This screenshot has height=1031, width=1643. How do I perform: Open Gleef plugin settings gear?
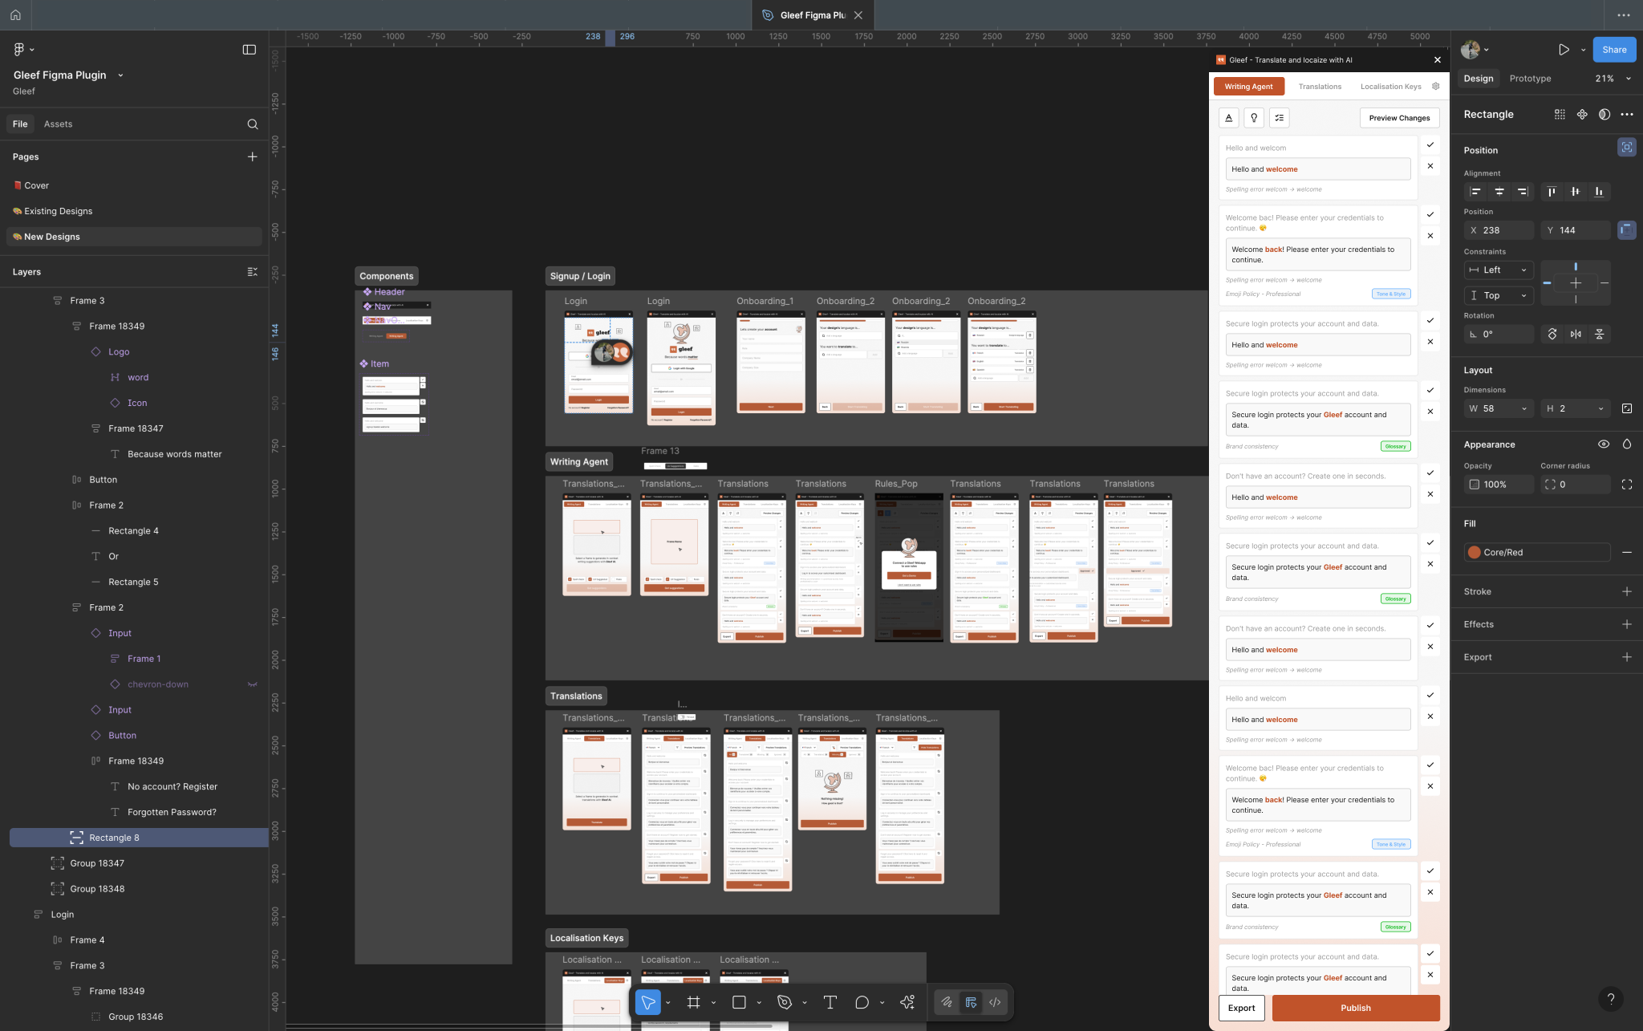[1436, 87]
